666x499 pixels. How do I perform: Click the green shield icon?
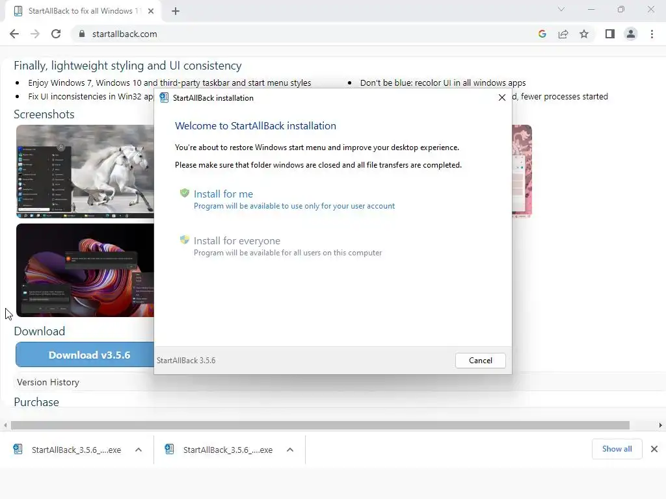point(184,193)
